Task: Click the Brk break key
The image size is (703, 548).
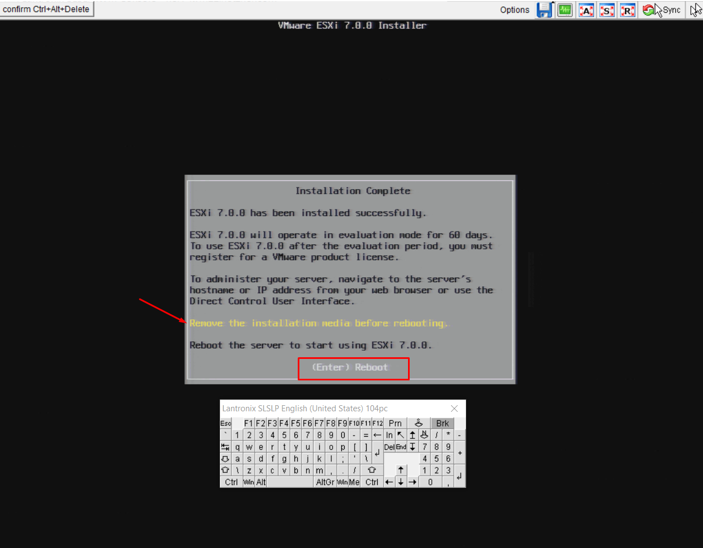Action: click(442, 423)
